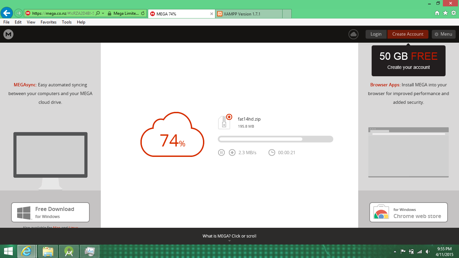Click Create Account button

(408, 34)
